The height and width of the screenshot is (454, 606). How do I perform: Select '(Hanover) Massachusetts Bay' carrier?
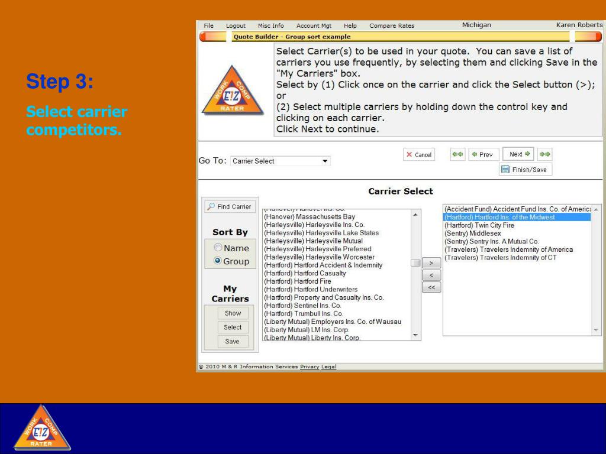(x=337, y=216)
